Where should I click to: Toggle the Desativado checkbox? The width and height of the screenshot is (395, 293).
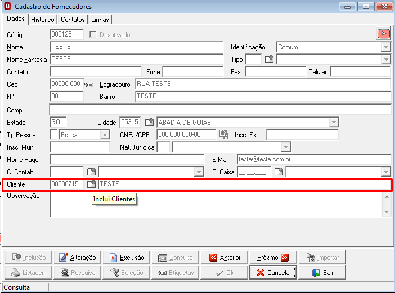93,34
